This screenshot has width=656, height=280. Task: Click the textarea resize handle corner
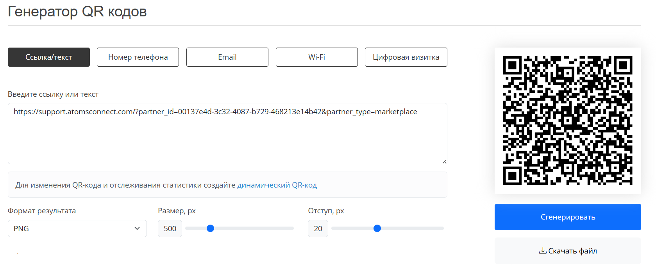pos(445,161)
